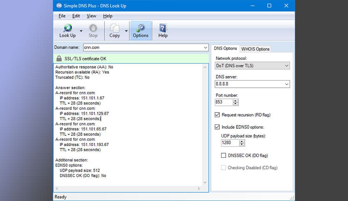Image resolution: width=348 pixels, height=201 pixels.
Task: Click 'Recursion available (RA): Yes' line
Action: (82, 72)
